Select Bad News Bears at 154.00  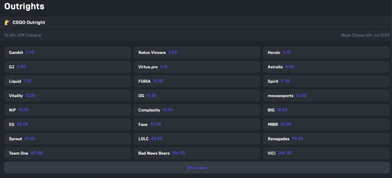(x=197, y=153)
